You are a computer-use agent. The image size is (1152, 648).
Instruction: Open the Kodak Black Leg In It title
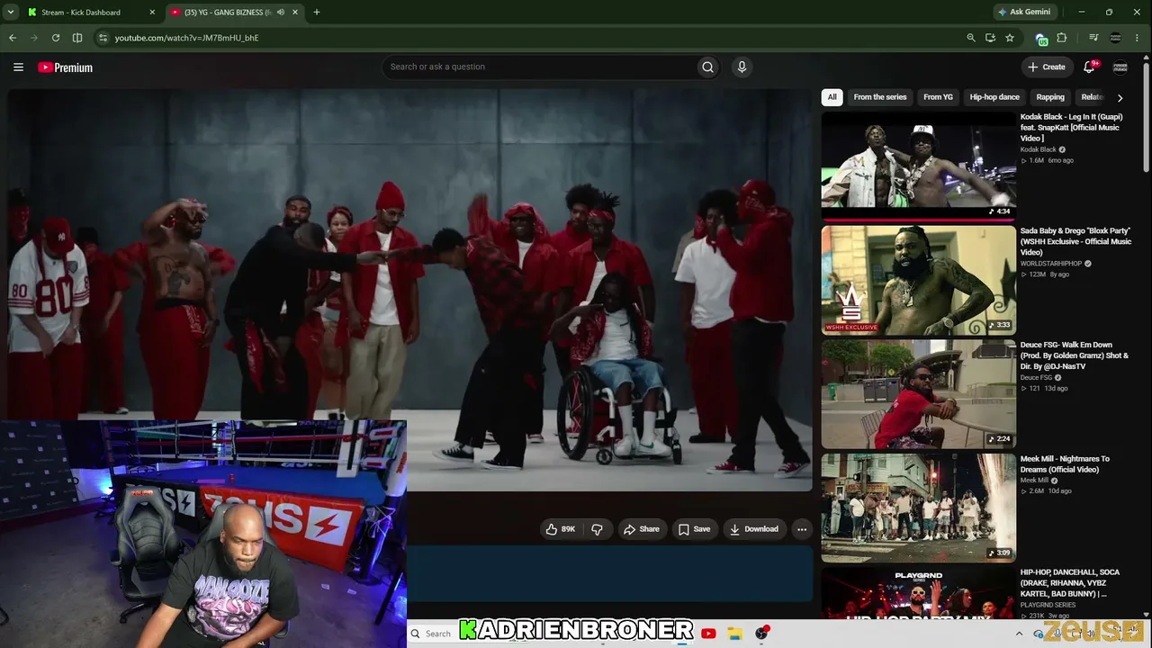click(1072, 128)
